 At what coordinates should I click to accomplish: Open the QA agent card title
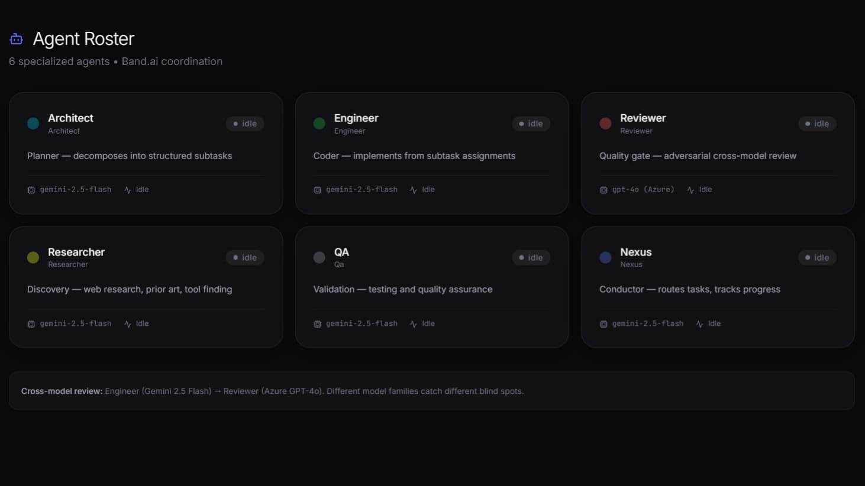click(x=341, y=252)
